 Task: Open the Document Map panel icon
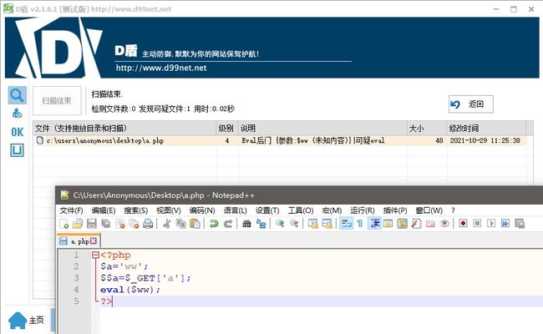pos(402,224)
